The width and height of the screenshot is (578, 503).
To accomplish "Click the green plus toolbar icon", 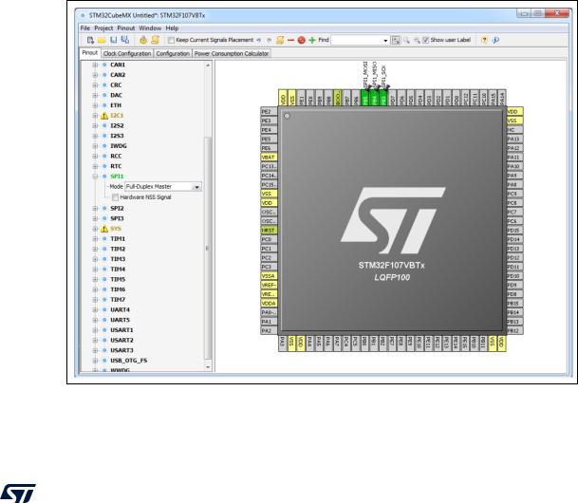I will [x=312, y=40].
